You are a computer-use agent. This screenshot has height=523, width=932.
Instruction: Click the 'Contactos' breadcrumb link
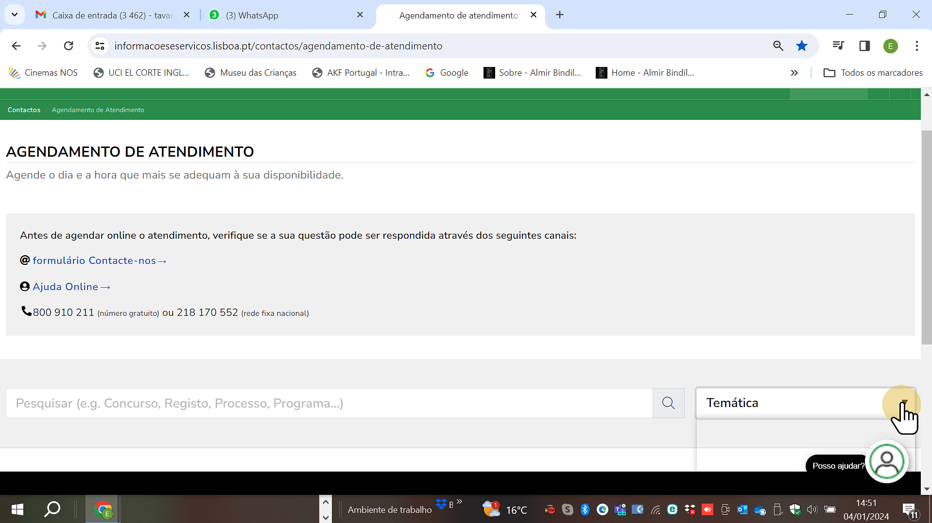coord(23,110)
